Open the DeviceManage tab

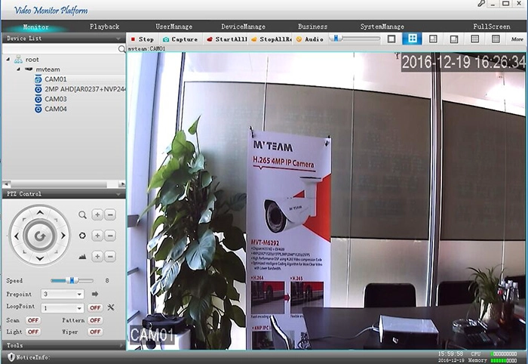[x=243, y=26]
